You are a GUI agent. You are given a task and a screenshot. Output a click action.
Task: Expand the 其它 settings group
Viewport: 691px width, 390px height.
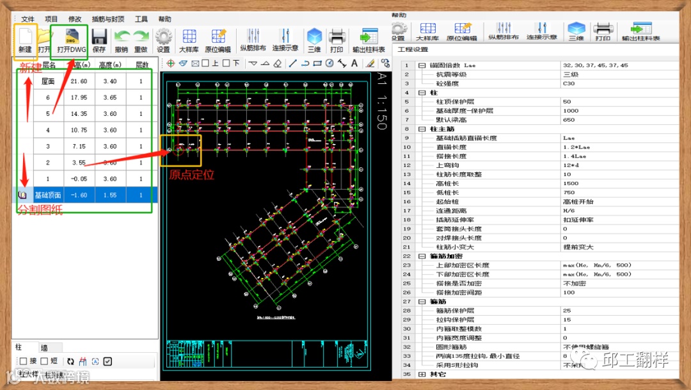[422, 374]
